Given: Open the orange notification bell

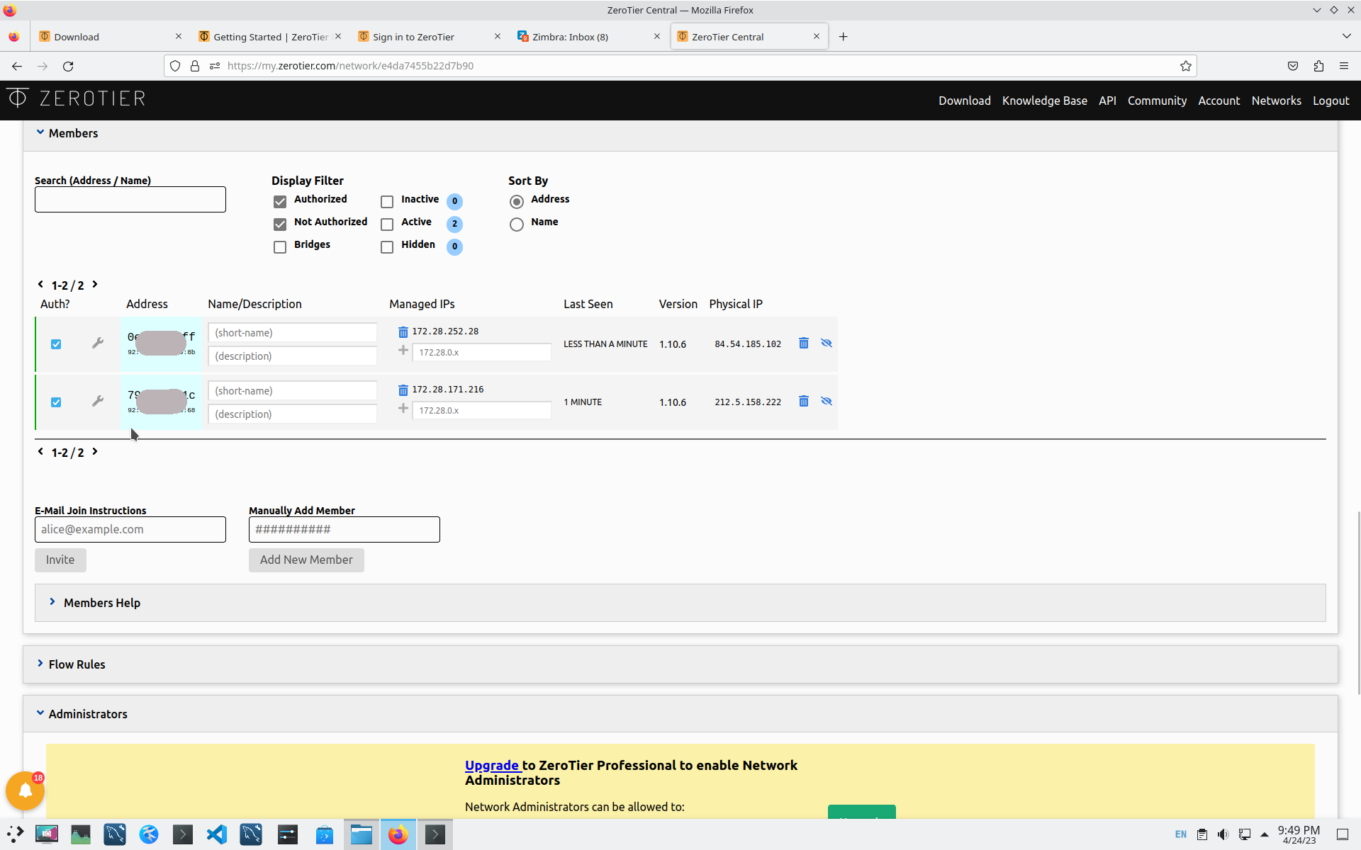Looking at the screenshot, I should (26, 790).
